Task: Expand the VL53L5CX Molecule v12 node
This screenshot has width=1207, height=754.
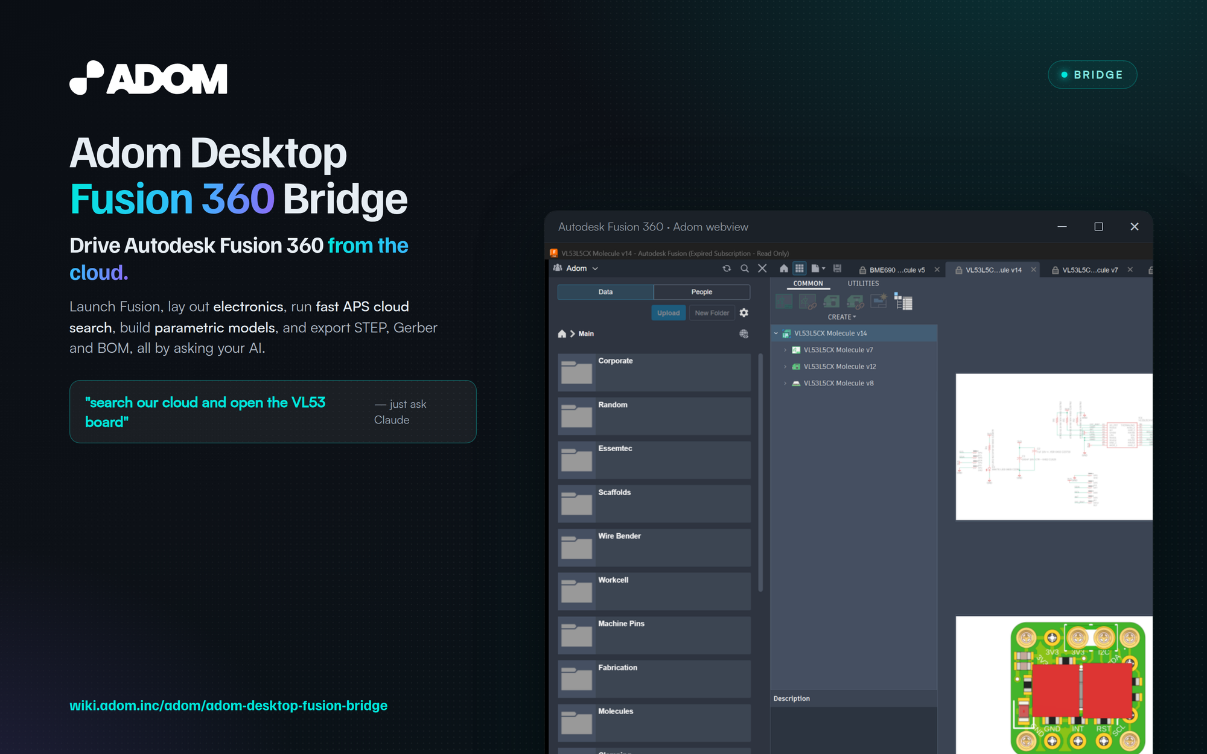Action: (x=785, y=367)
